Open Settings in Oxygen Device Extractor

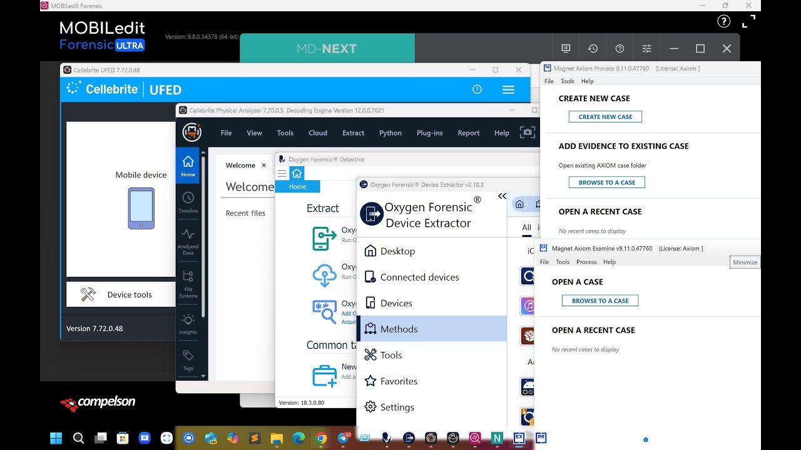click(431, 407)
